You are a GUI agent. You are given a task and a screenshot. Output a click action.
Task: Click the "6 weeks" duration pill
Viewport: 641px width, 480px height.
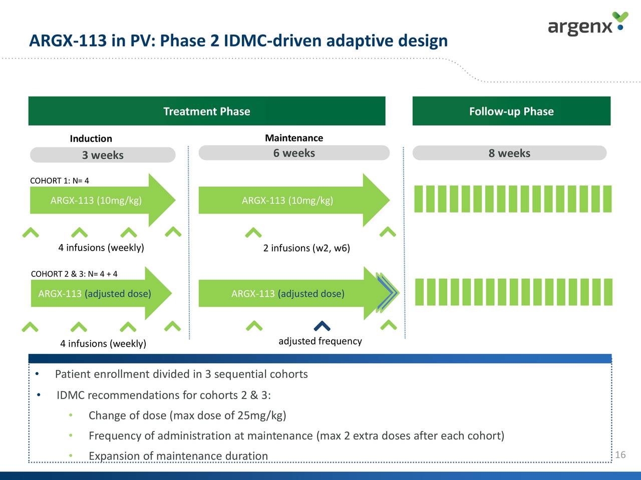point(294,153)
